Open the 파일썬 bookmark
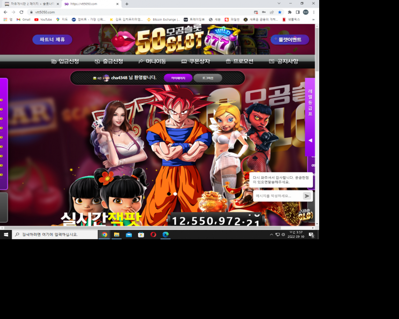Image resolution: width=399 pixels, height=319 pixels. pyautogui.click(x=232, y=20)
